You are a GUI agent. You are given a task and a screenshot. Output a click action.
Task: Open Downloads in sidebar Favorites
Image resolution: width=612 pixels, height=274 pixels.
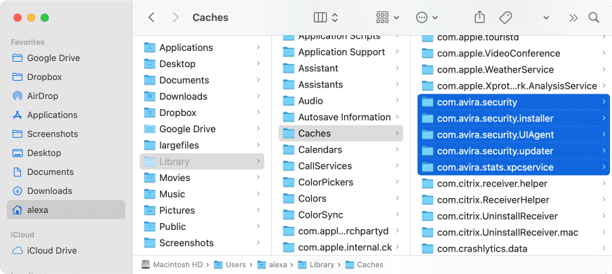66,191
